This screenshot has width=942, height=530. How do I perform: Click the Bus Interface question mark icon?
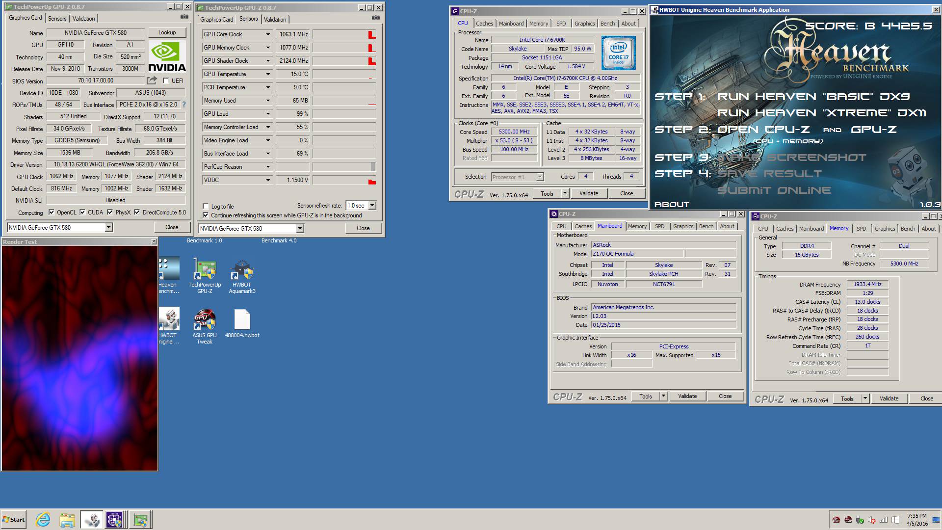click(184, 105)
